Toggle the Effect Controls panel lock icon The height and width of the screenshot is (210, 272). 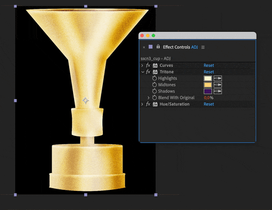(158, 47)
